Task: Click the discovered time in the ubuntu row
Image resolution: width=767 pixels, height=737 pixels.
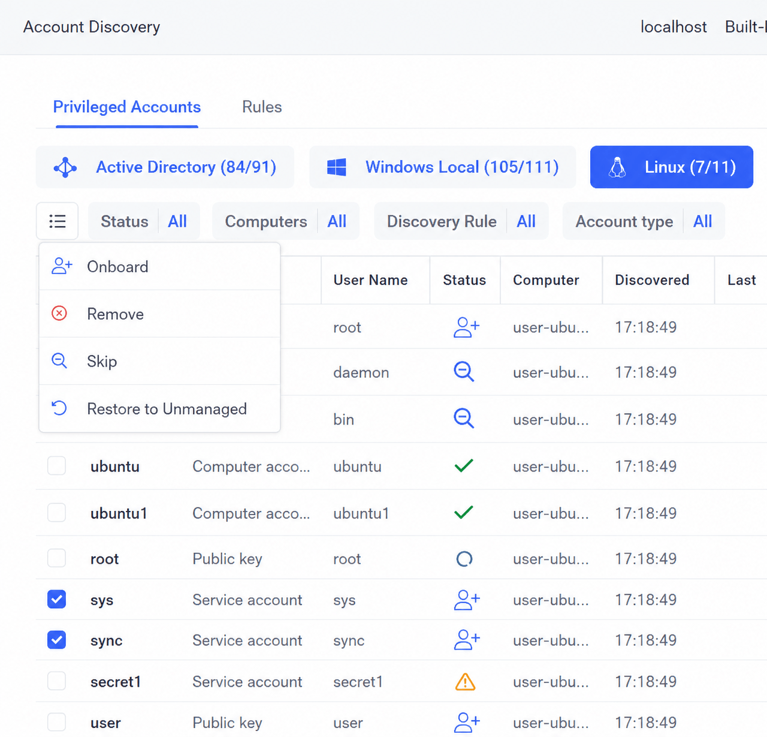Action: coord(645,466)
